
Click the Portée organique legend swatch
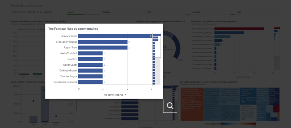click(19, 29)
